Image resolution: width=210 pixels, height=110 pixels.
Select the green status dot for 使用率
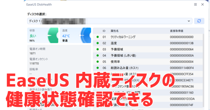click(x=98, y=62)
